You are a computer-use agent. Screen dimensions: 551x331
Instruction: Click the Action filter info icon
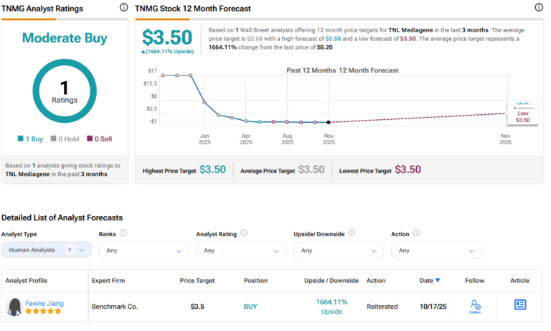pyautogui.click(x=416, y=233)
